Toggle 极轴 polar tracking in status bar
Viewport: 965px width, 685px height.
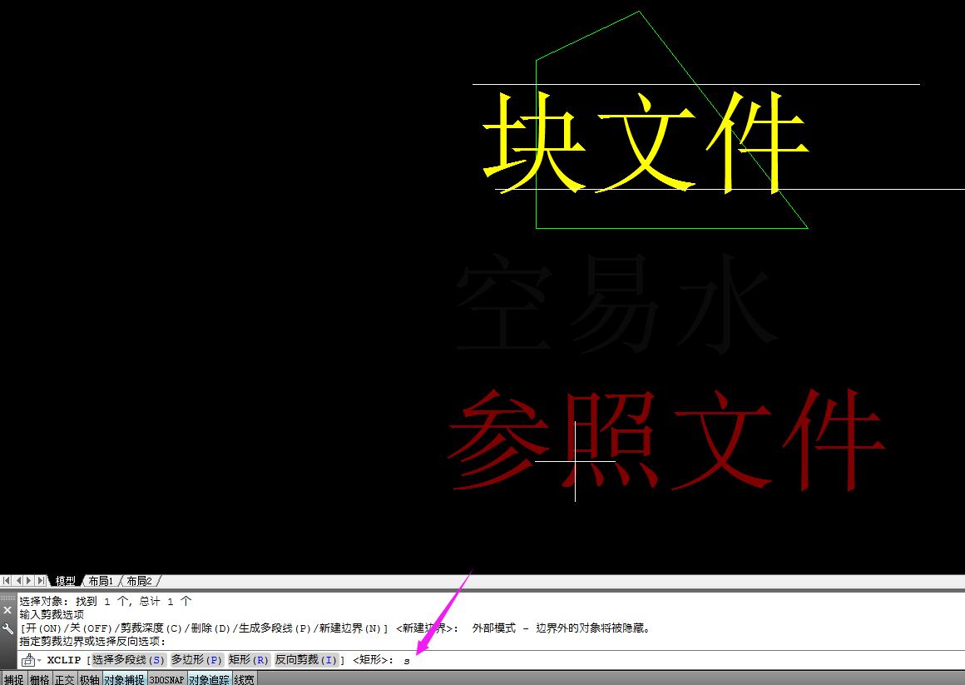tap(90, 679)
